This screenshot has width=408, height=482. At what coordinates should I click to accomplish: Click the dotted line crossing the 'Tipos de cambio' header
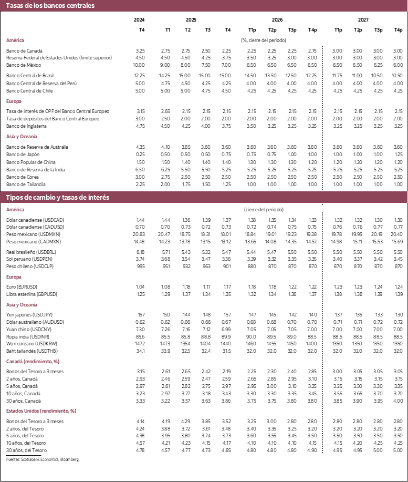pos(322,197)
